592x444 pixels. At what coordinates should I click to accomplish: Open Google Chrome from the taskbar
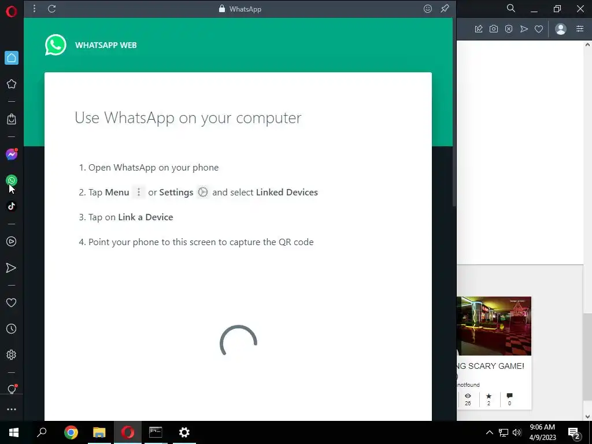[71, 432]
